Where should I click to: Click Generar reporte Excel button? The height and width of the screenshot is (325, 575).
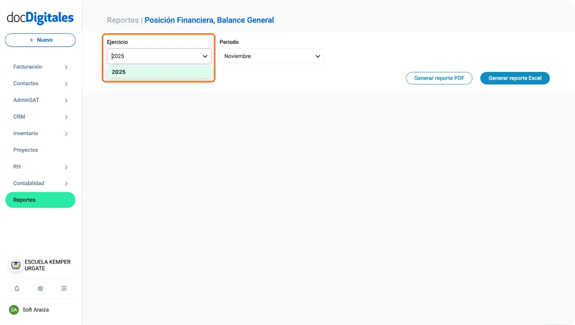[515, 78]
